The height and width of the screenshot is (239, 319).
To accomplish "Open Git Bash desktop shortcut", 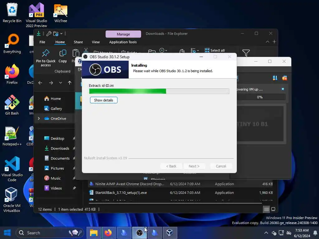I will 12,105.
